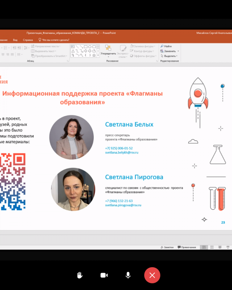
Task: Click the QR code image on slide
Action: point(13,181)
